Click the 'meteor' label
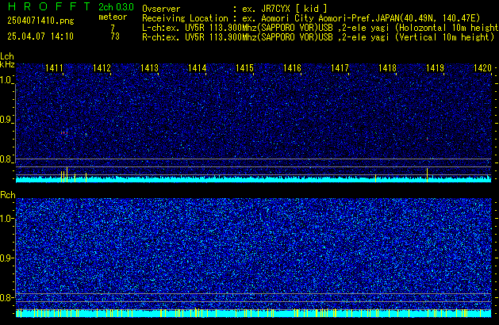499x325 pixels. pyautogui.click(x=113, y=17)
